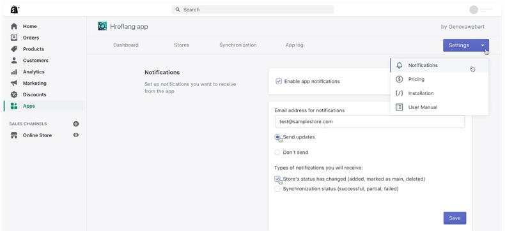Click the Hreflang app logo icon
Image resolution: width=505 pixels, height=231 pixels.
point(102,26)
